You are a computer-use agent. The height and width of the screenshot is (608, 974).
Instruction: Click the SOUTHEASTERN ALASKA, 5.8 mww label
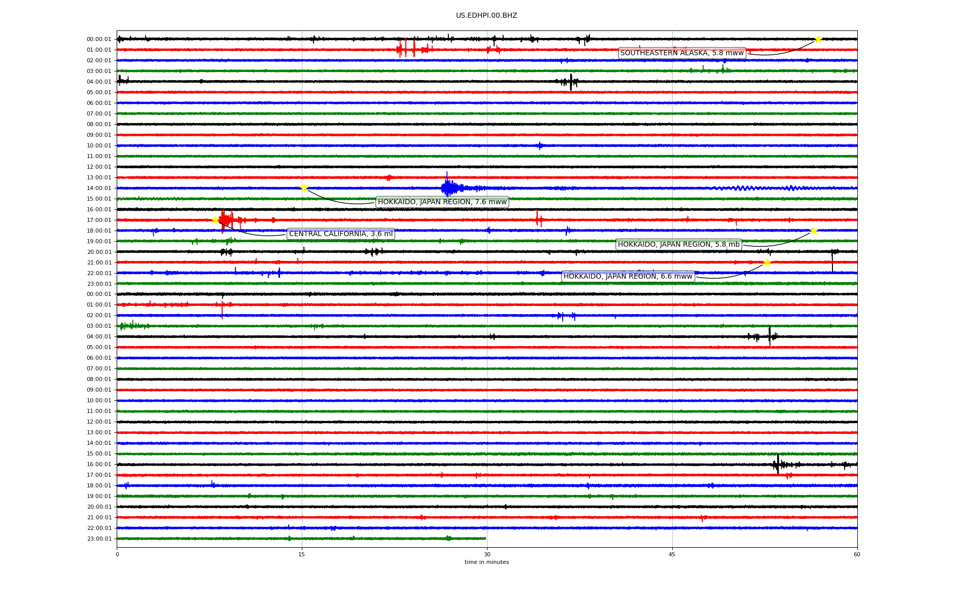click(682, 53)
